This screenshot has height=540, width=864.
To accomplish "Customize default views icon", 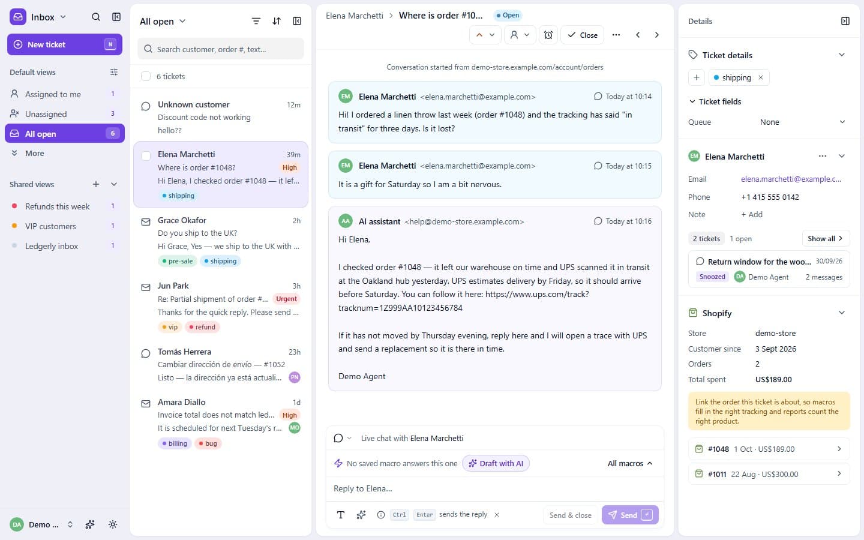I will click(114, 72).
